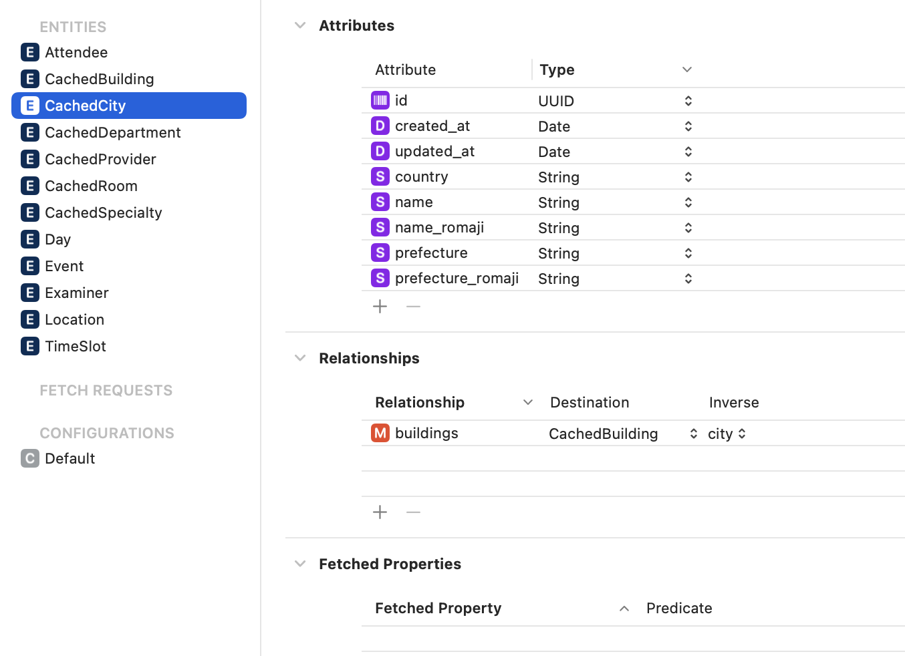905x656 pixels.
Task: Click the entity icon for CachedBuilding
Action: [30, 79]
